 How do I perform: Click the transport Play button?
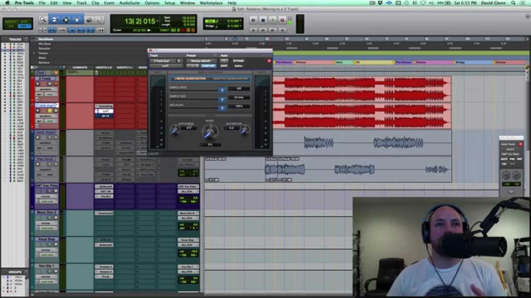tap(272, 20)
